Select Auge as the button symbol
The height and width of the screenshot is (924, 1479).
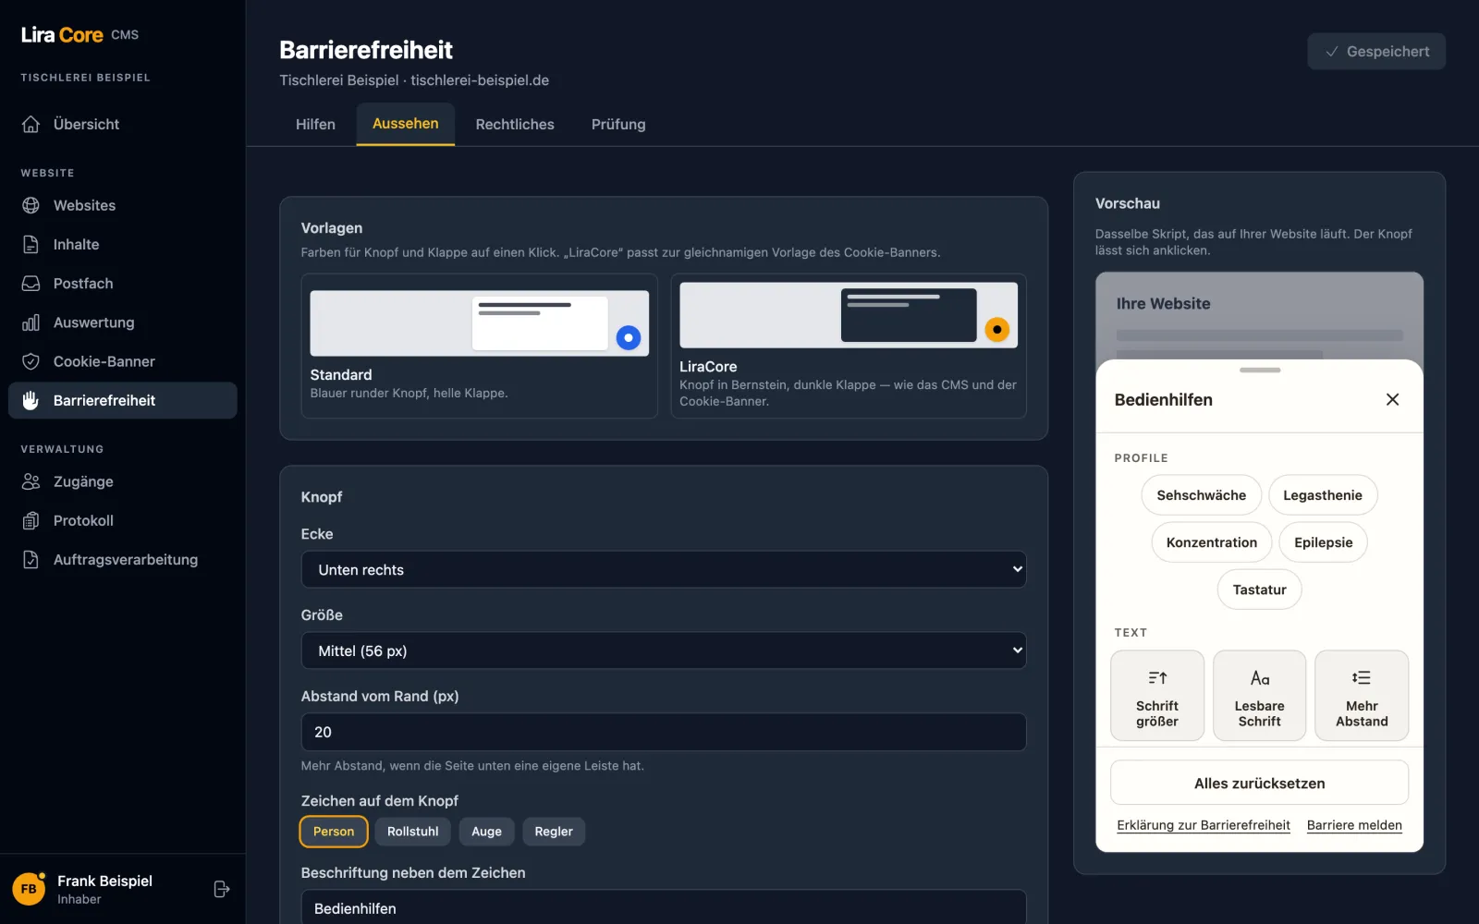click(x=486, y=832)
